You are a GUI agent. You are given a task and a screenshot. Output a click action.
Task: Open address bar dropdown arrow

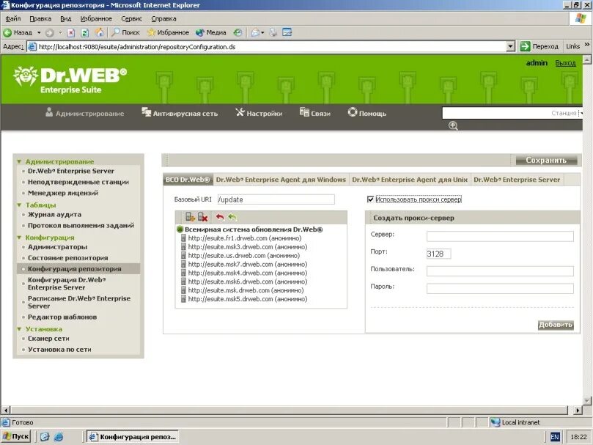[x=511, y=46]
